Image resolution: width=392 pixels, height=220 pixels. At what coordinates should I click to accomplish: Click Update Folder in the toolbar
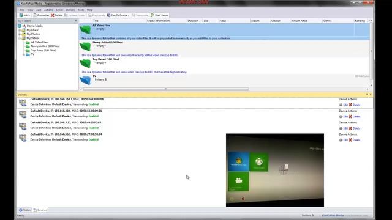(75, 15)
